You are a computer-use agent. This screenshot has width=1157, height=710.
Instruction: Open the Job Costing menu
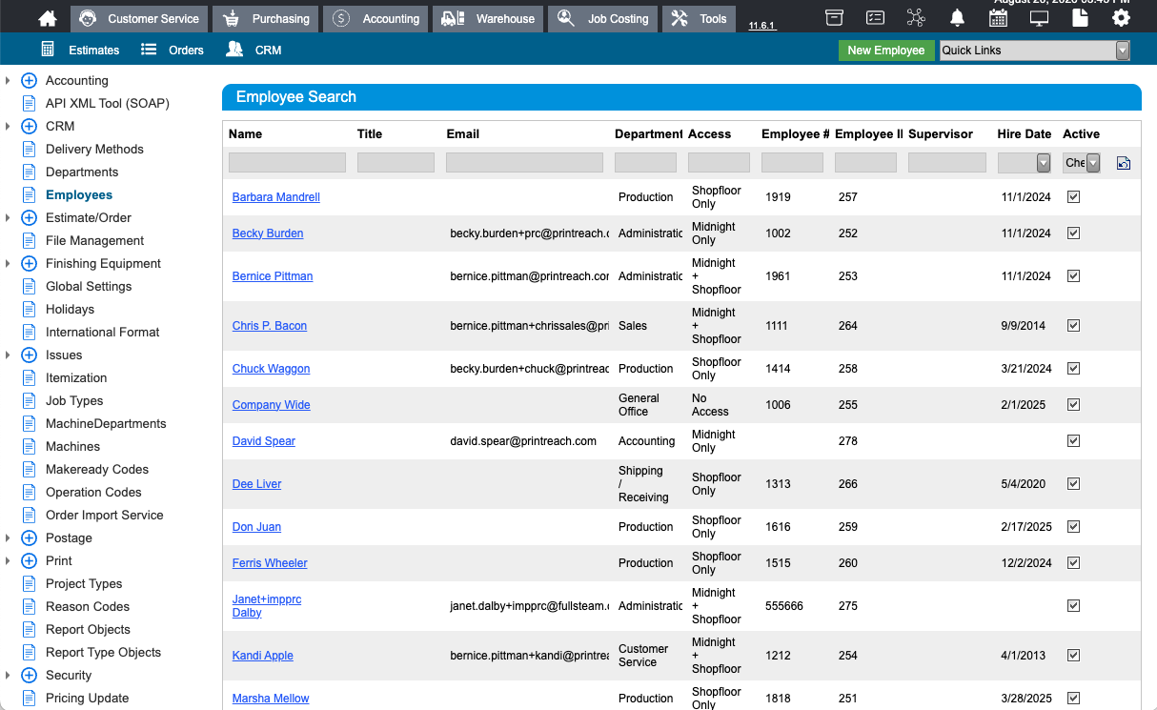(602, 18)
